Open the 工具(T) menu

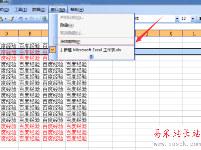point(21,10)
